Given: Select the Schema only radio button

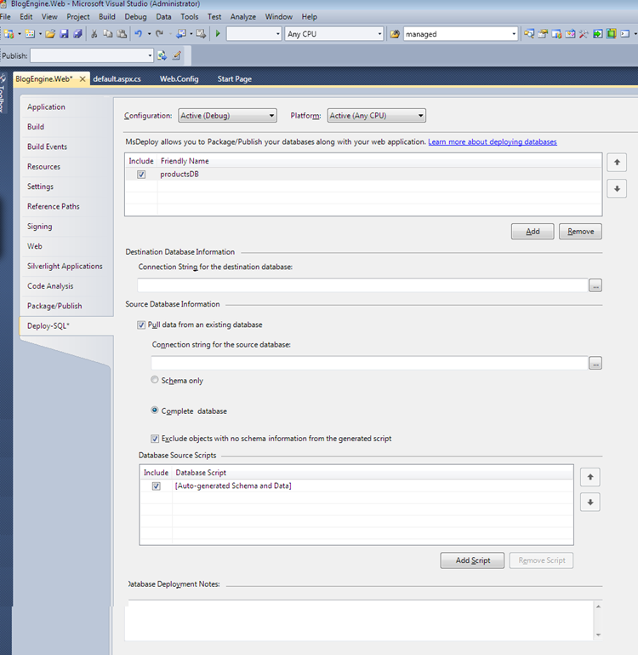Looking at the screenshot, I should (155, 380).
